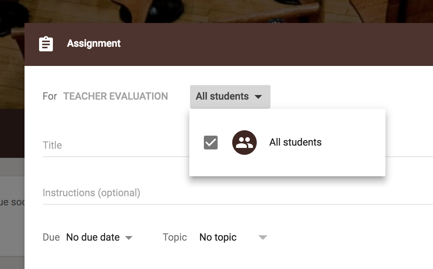Image resolution: width=433 pixels, height=269 pixels.
Task: Select the All students menu entry
Action: coord(295,142)
